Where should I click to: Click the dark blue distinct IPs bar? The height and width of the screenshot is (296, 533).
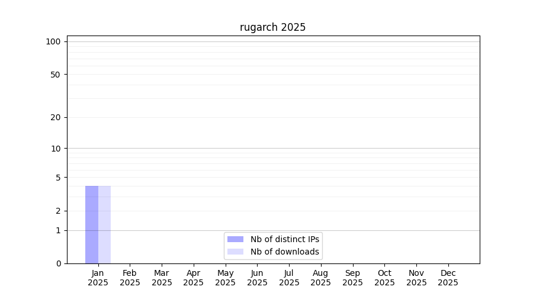pos(92,224)
